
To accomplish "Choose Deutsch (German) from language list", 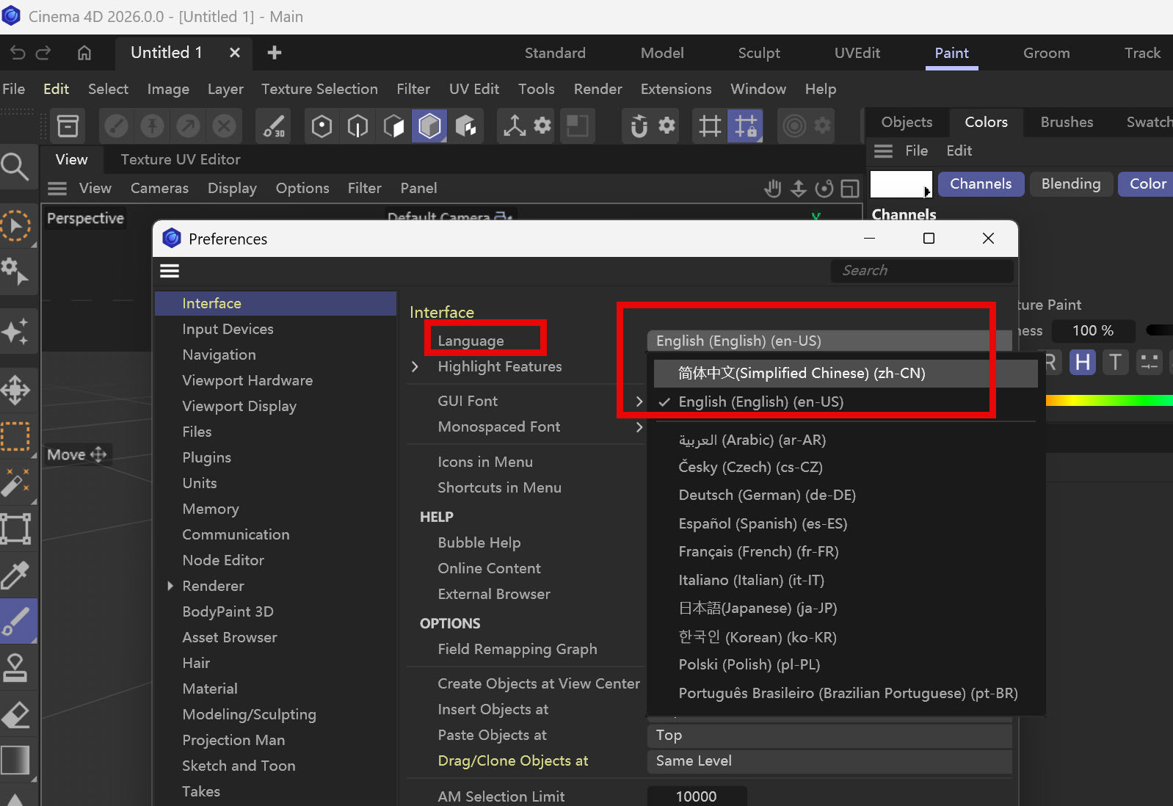I will 766,495.
